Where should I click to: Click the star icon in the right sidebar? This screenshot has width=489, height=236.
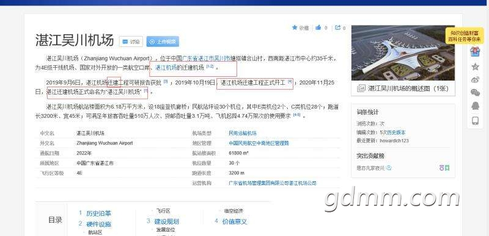[x=475, y=66]
